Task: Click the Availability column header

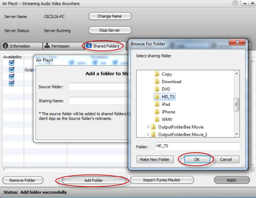Action: [12, 57]
